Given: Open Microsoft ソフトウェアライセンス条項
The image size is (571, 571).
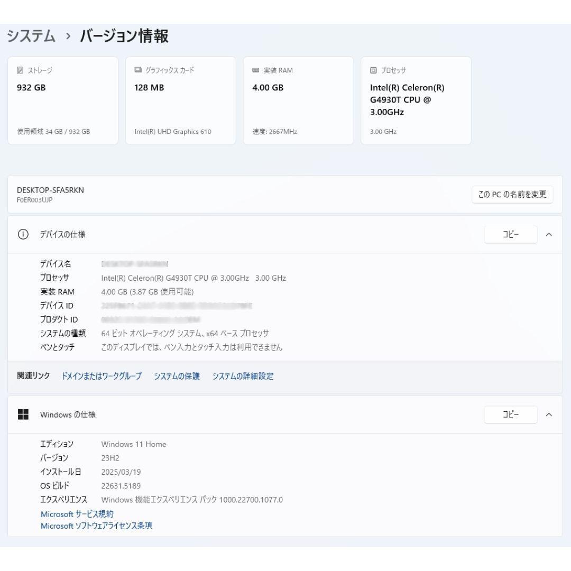Looking at the screenshot, I should (97, 526).
